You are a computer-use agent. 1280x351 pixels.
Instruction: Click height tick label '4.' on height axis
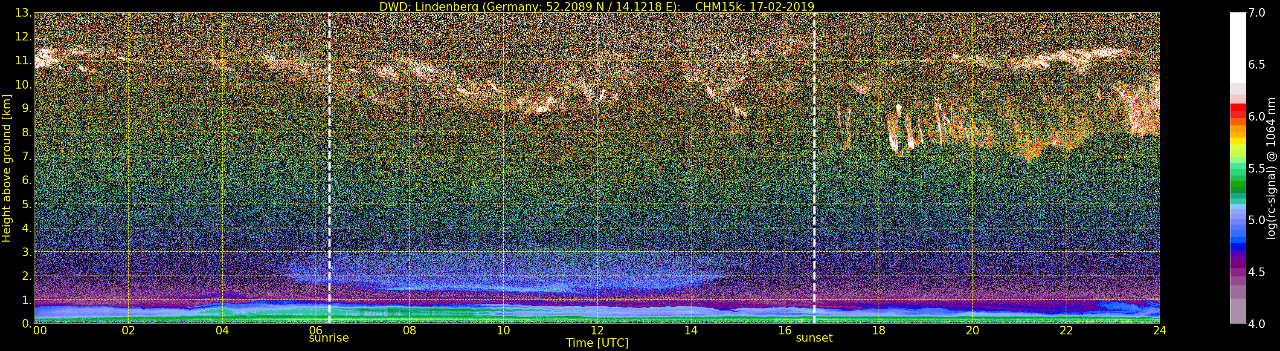[27, 228]
